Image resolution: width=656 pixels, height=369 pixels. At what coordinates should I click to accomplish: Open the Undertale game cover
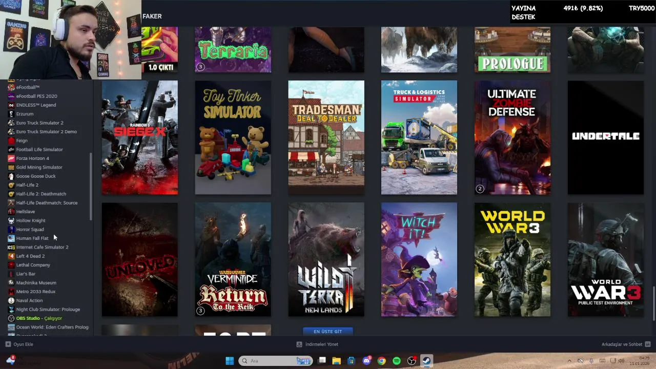point(606,137)
